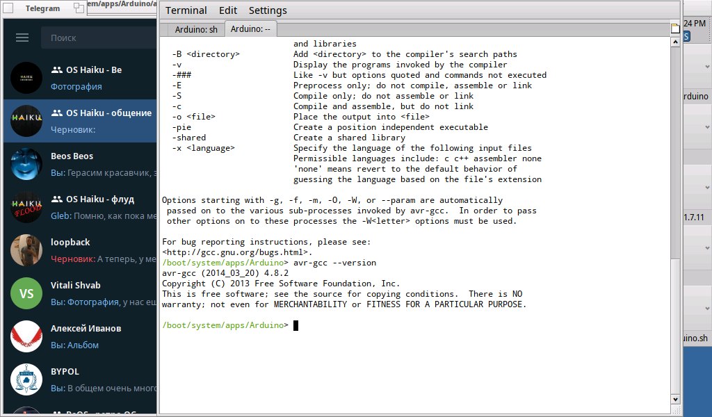This screenshot has height=417, width=712.
Task: Click the OS Haiku - Be avatar
Action: (26, 78)
